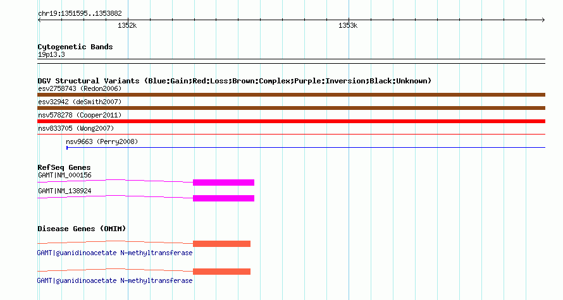Click the nsv9663 (Perry2008) label
Image resolution: width=563 pixels, height=300 pixels.
(102, 141)
